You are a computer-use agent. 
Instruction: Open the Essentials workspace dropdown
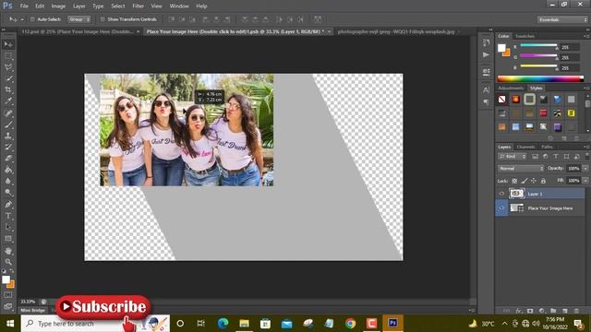562,19
